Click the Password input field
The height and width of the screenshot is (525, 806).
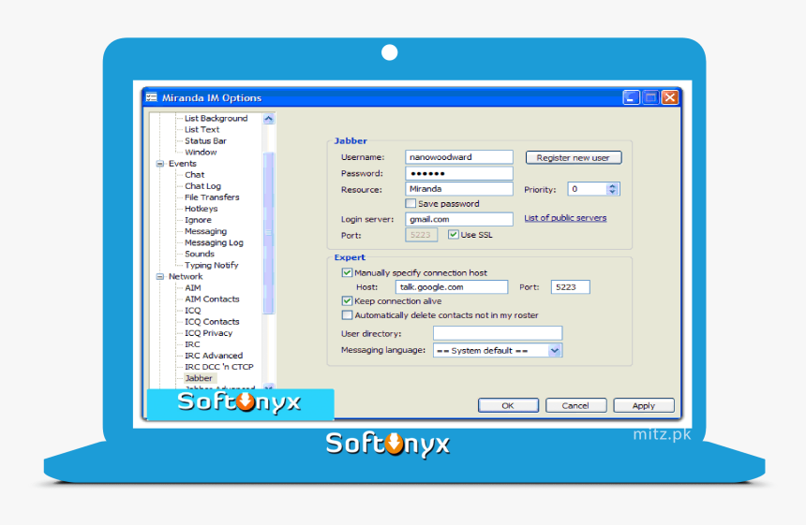pos(459,173)
